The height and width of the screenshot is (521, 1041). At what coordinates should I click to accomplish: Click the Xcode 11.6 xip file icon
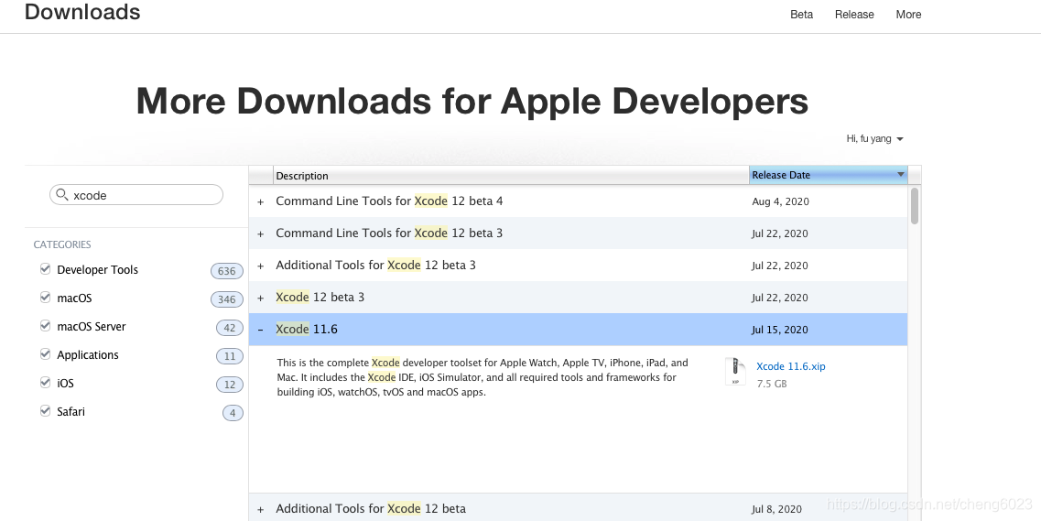[x=735, y=371]
